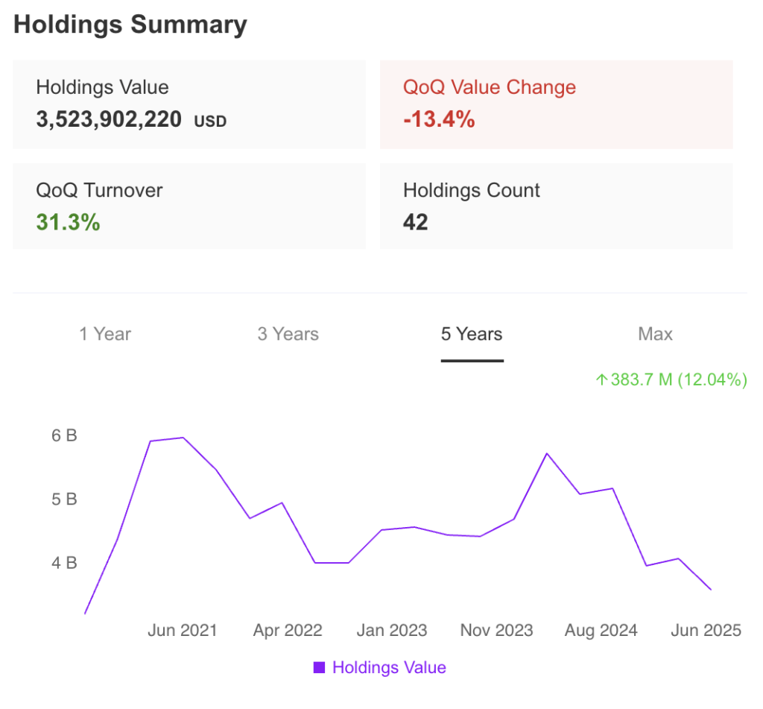Image resolution: width=763 pixels, height=709 pixels.
Task: Click the Apr 2022 axis label
Action: (288, 631)
